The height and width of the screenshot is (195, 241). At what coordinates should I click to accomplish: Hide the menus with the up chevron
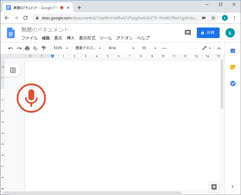tap(219, 48)
